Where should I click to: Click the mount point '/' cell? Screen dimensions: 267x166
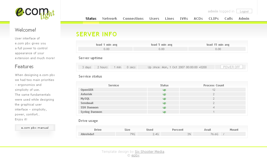pyautogui.click(x=233, y=134)
